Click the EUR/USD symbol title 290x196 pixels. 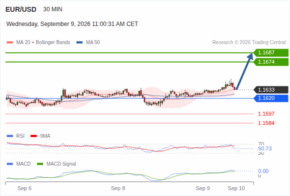[x=21, y=9]
